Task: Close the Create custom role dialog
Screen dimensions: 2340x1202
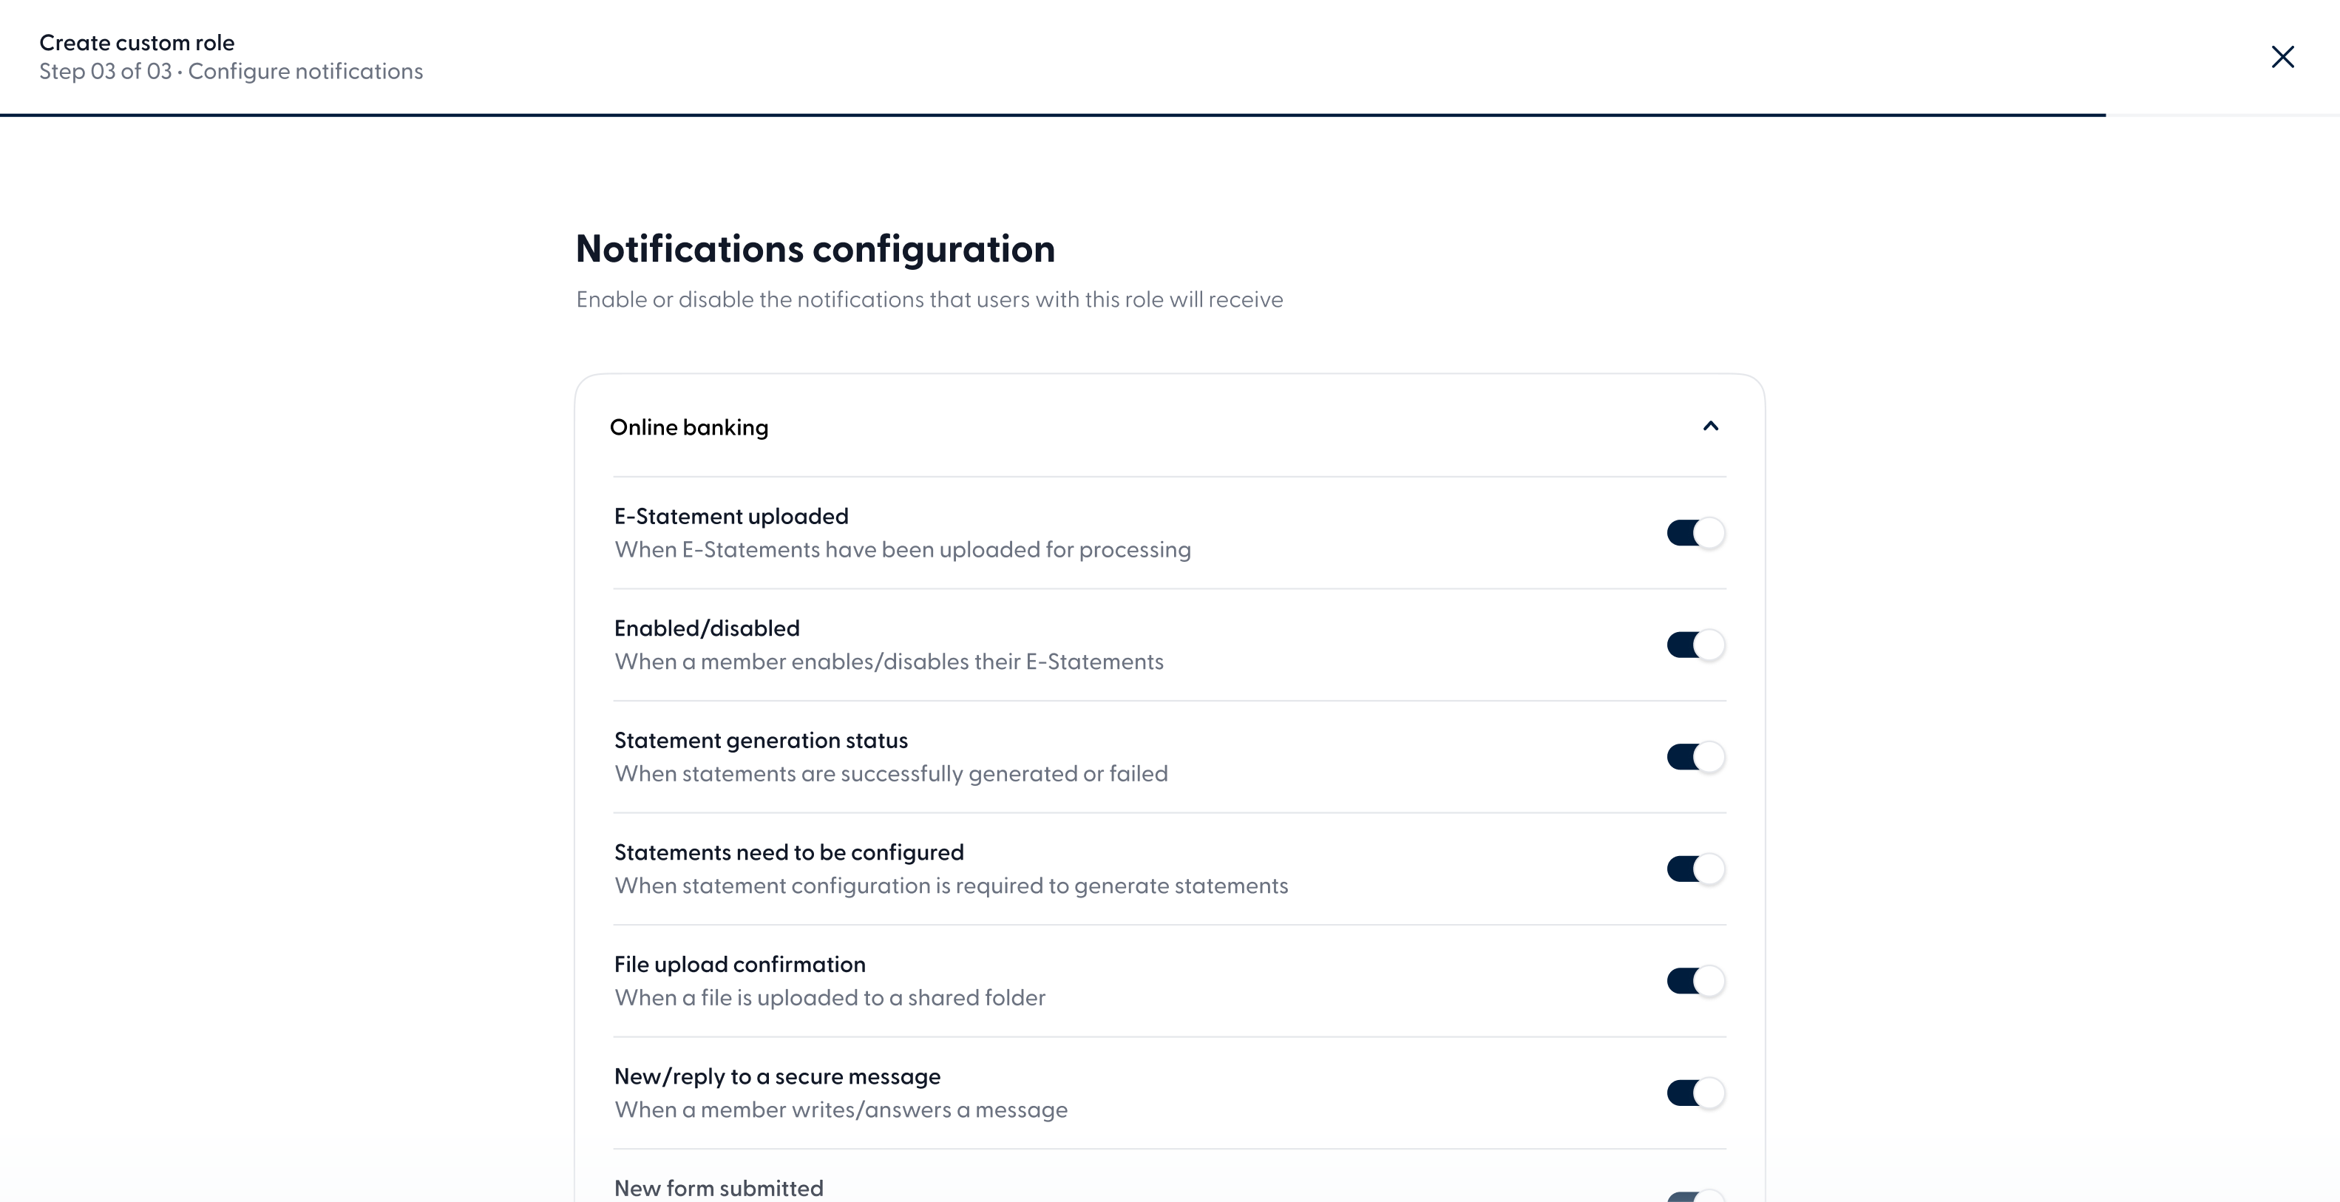Action: (2283, 56)
